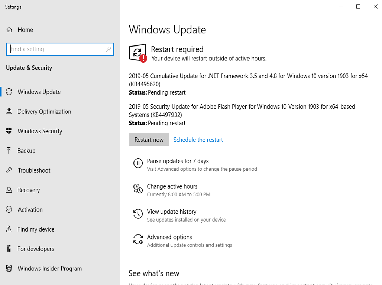Screen dimensions: 382x285
Task: Close the Settings window
Action: [x=375, y=7]
